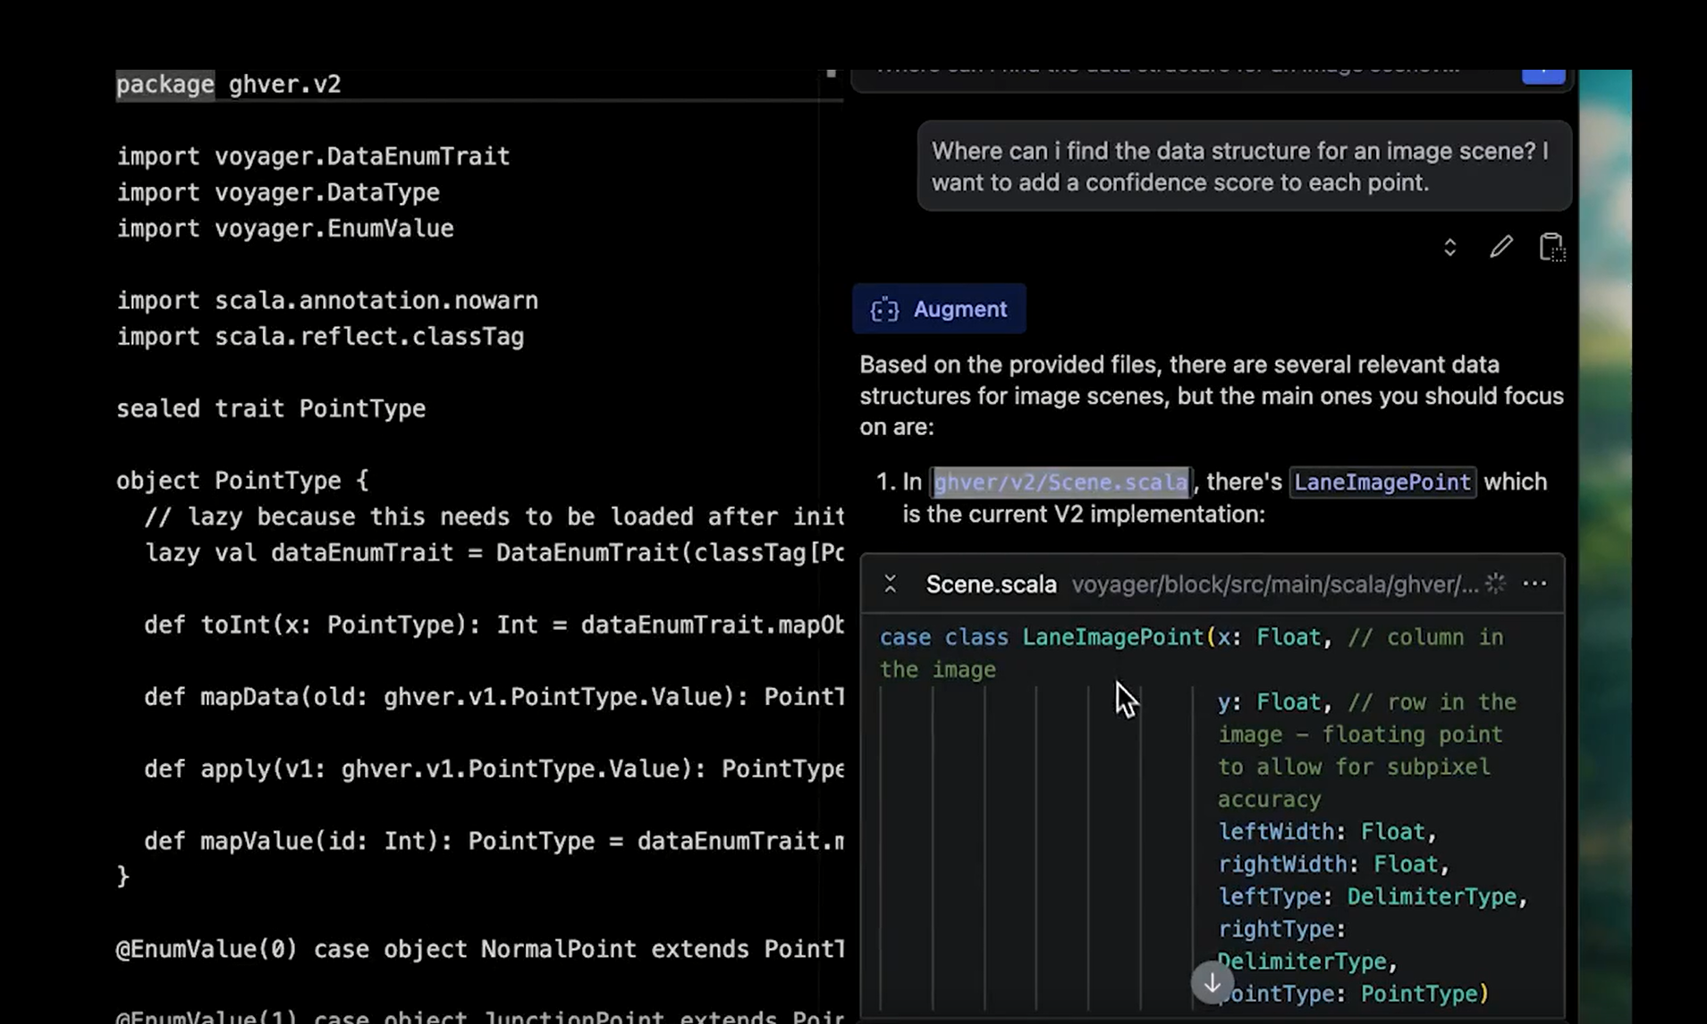Collapse the Scene.scala code block
This screenshot has height=1024, width=1707.
[890, 584]
